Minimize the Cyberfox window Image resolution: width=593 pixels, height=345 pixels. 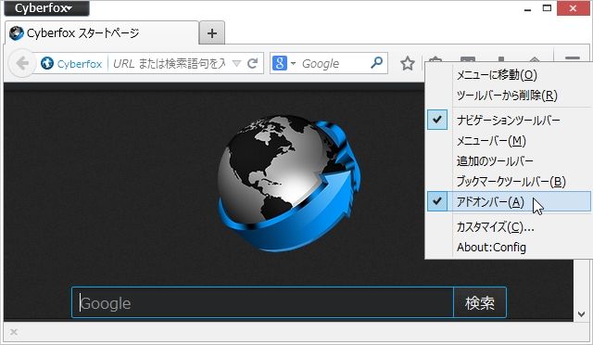(527, 9)
